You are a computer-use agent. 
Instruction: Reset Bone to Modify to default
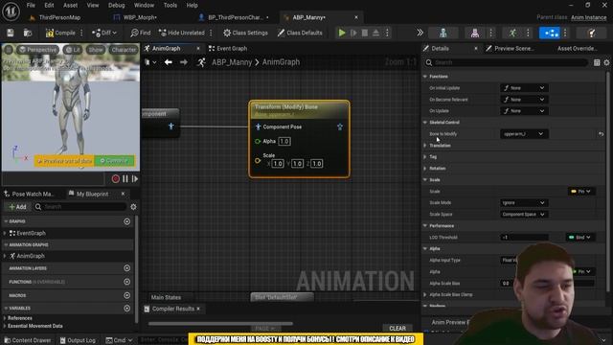(x=601, y=134)
